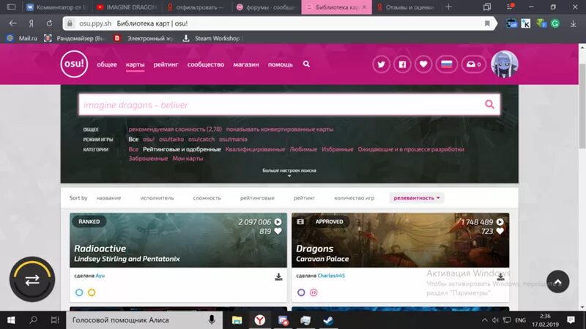Select category Мои карты

188,159
